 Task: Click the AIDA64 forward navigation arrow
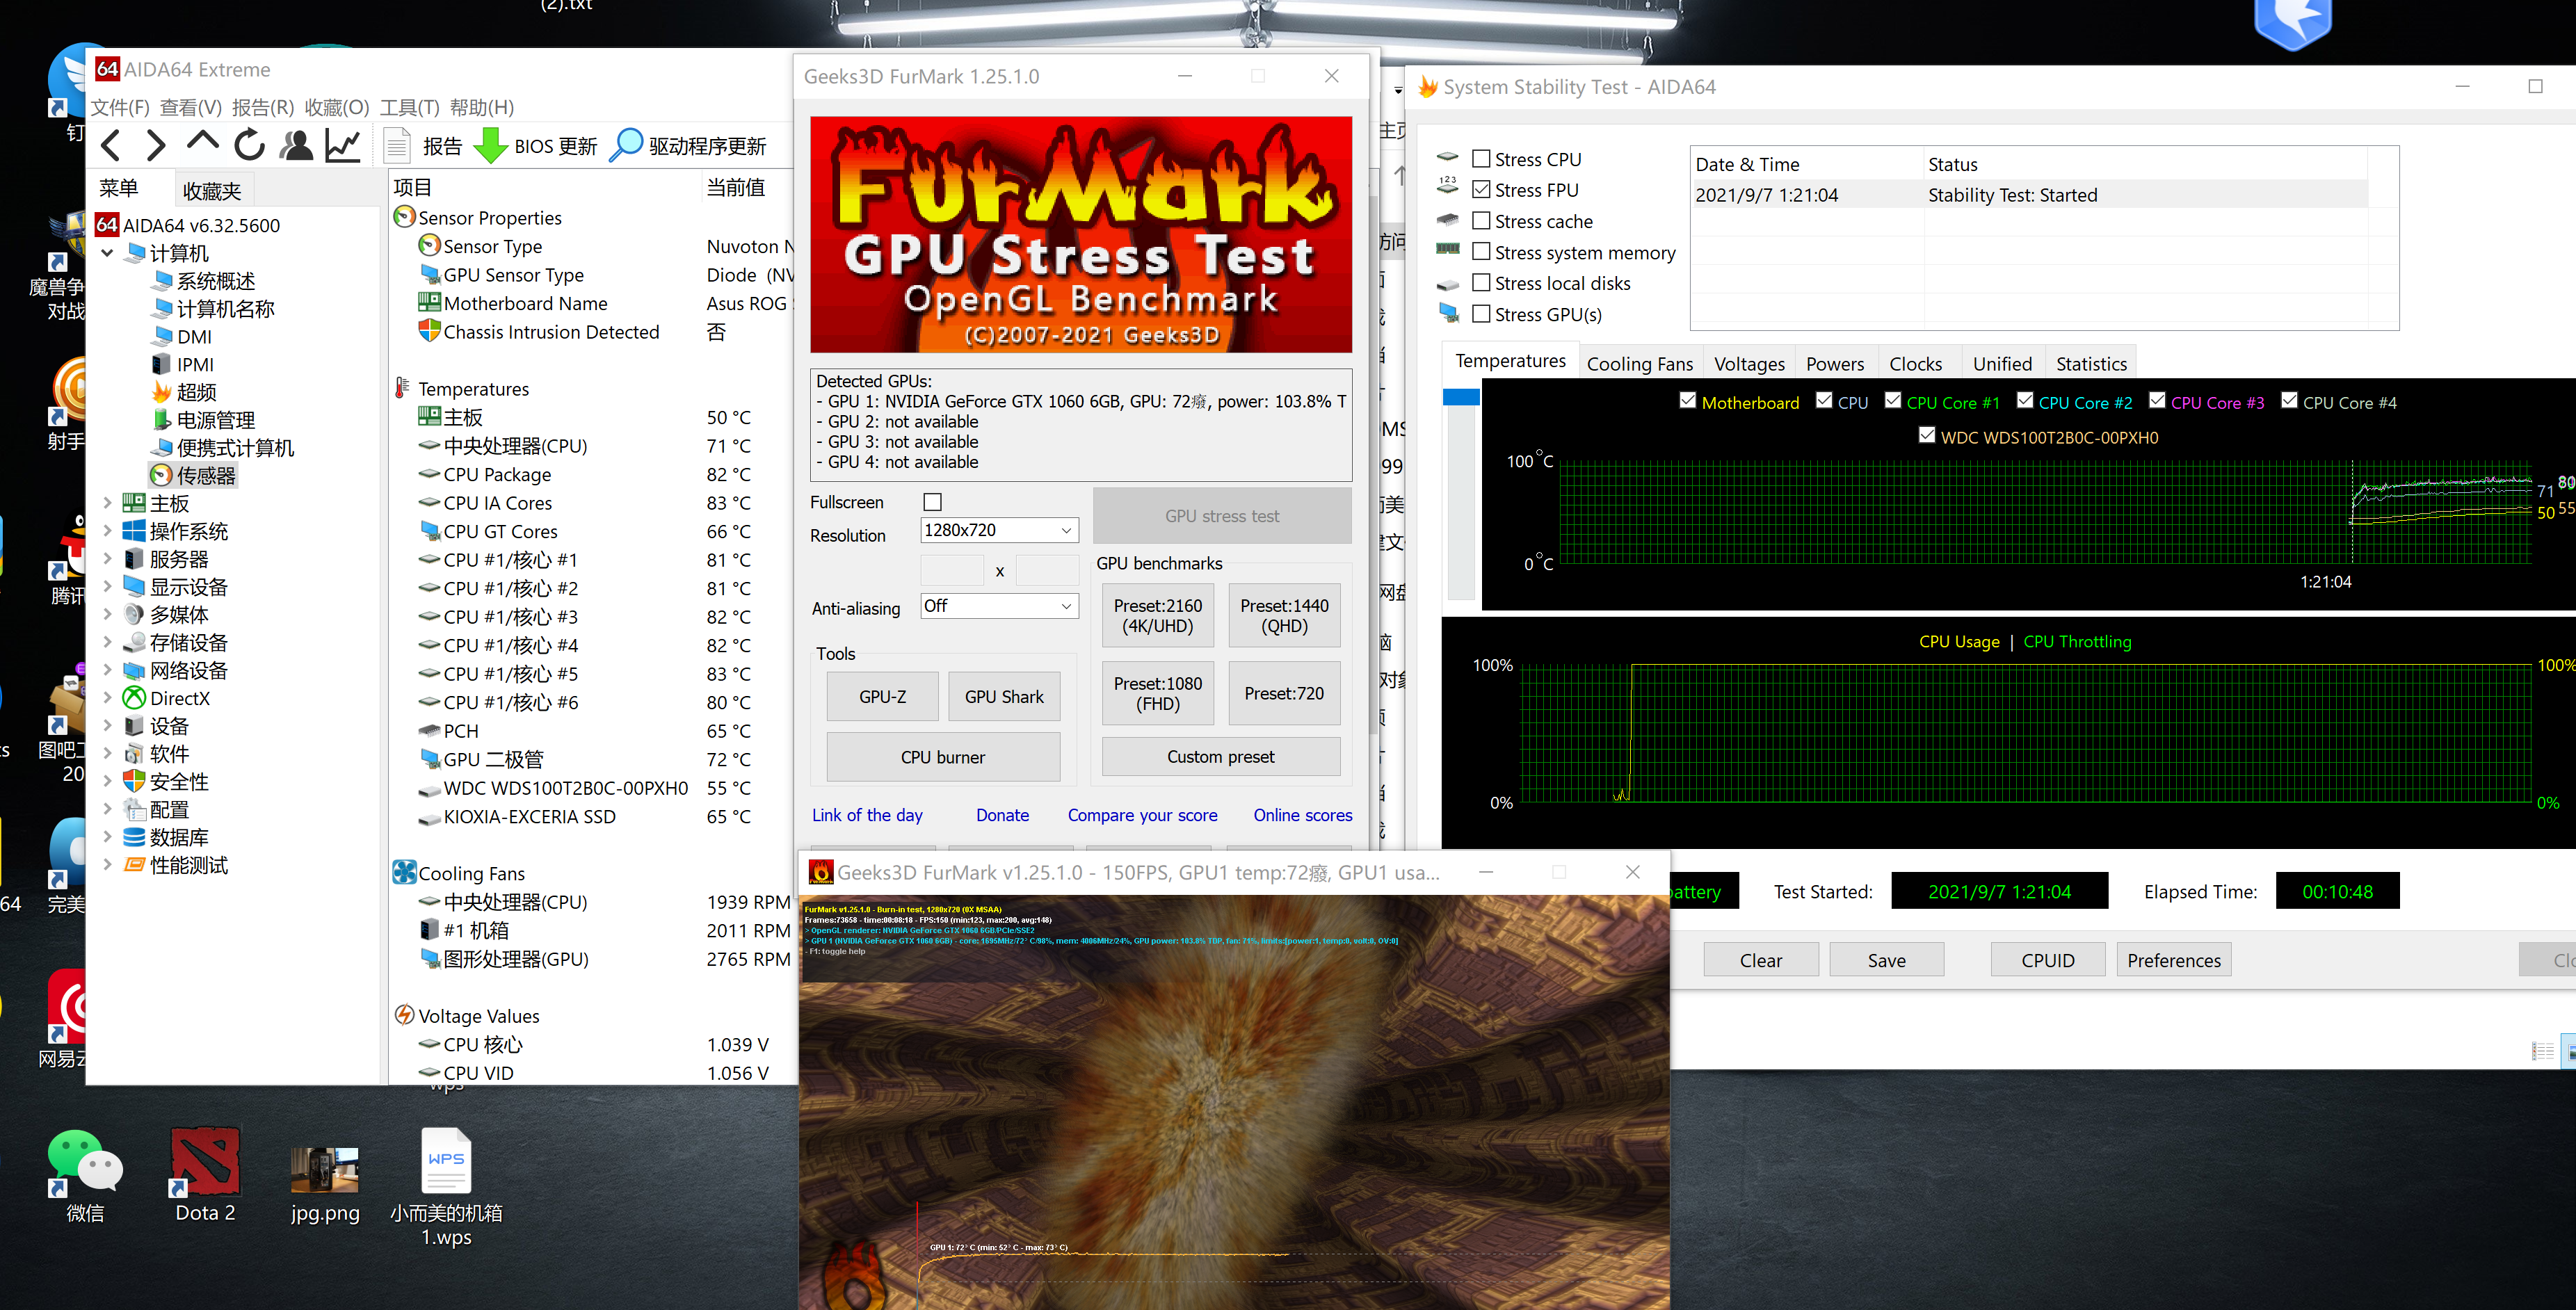156,146
